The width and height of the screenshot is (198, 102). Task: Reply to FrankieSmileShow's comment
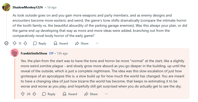49,94
